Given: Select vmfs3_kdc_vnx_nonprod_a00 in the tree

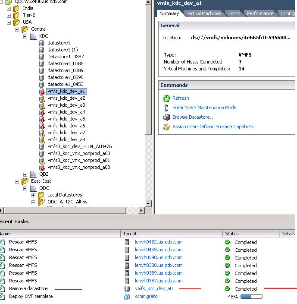Looking at the screenshot, I should tap(79, 154).
